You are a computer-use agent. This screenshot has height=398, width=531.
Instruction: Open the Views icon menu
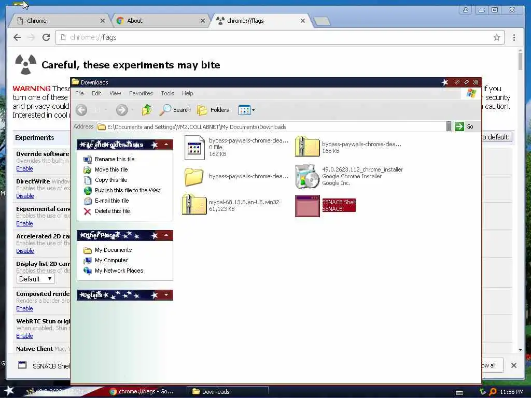point(246,110)
